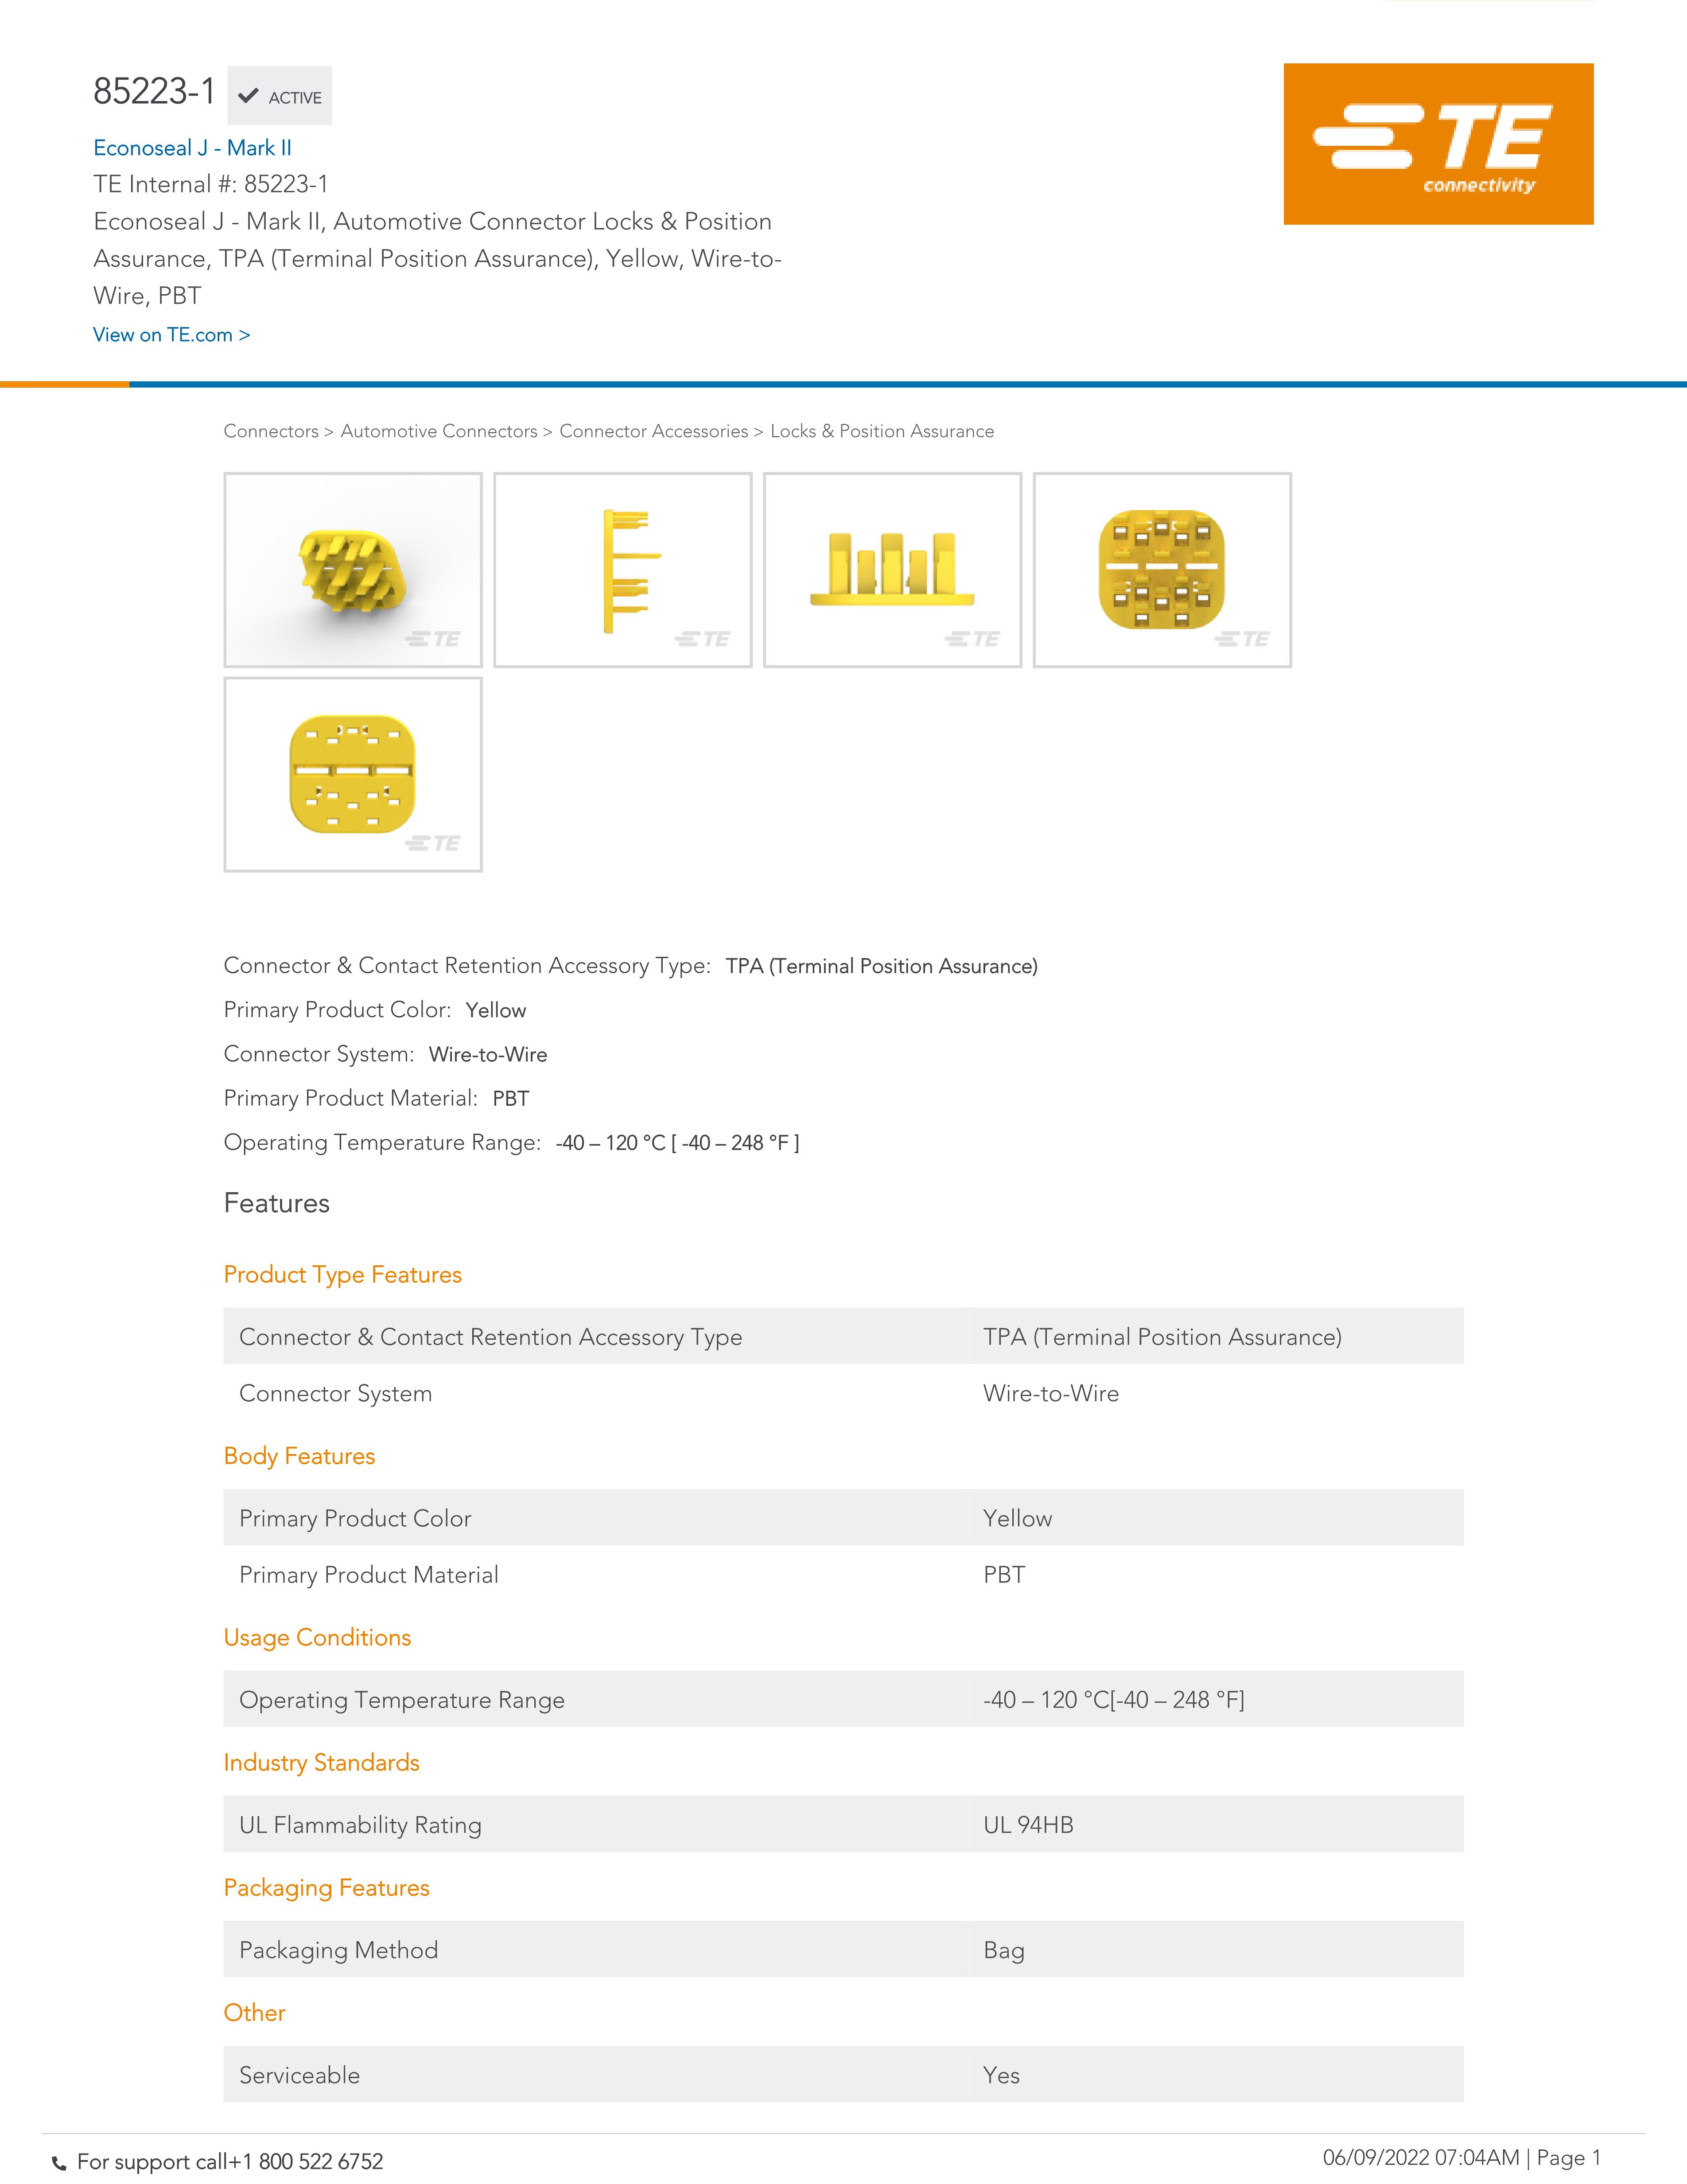This screenshot has width=1687, height=2184.
Task: Open the bottom view product thumbnail
Action: coord(353,775)
